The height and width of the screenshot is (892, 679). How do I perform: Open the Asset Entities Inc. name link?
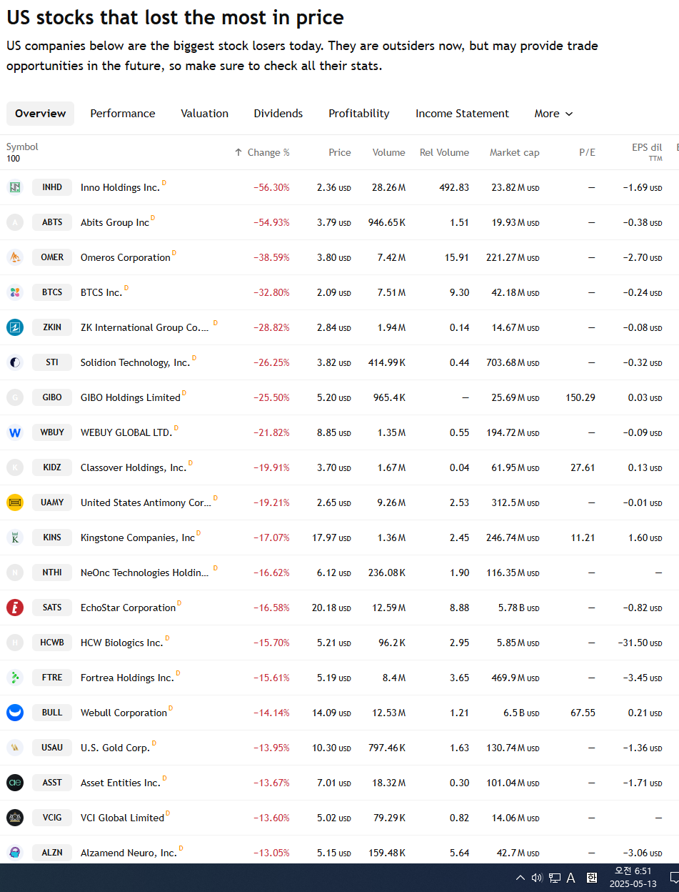121,783
